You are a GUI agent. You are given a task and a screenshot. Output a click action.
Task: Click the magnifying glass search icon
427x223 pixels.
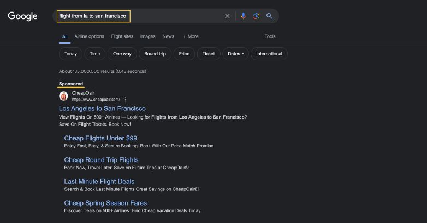[269, 16]
